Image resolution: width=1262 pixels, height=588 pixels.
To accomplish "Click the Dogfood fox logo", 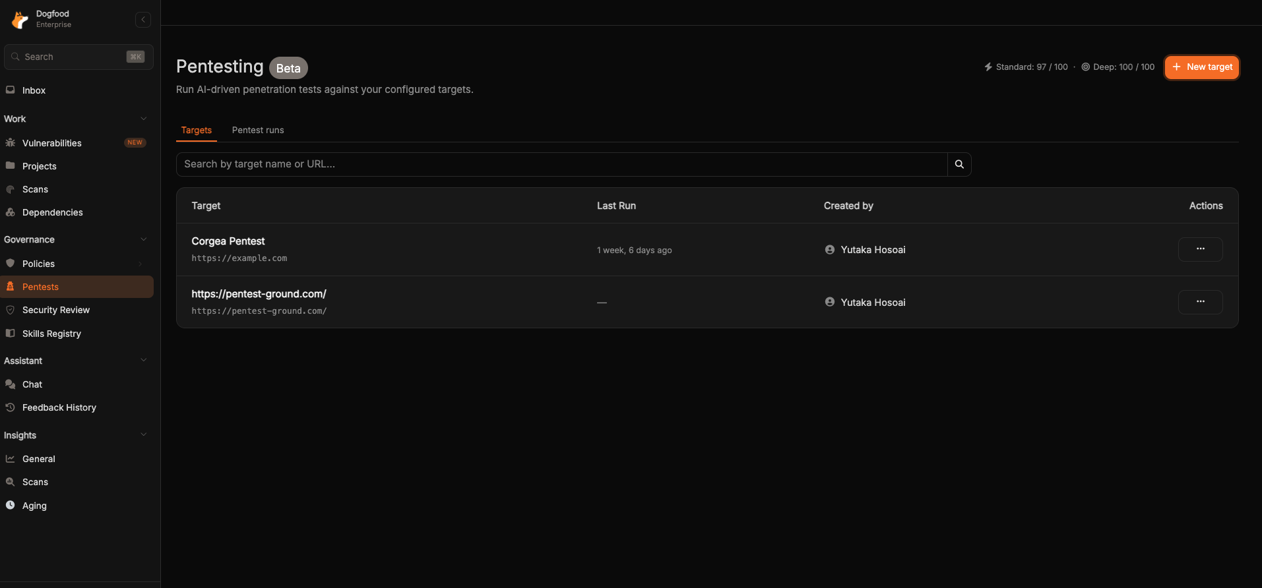I will 20,20.
